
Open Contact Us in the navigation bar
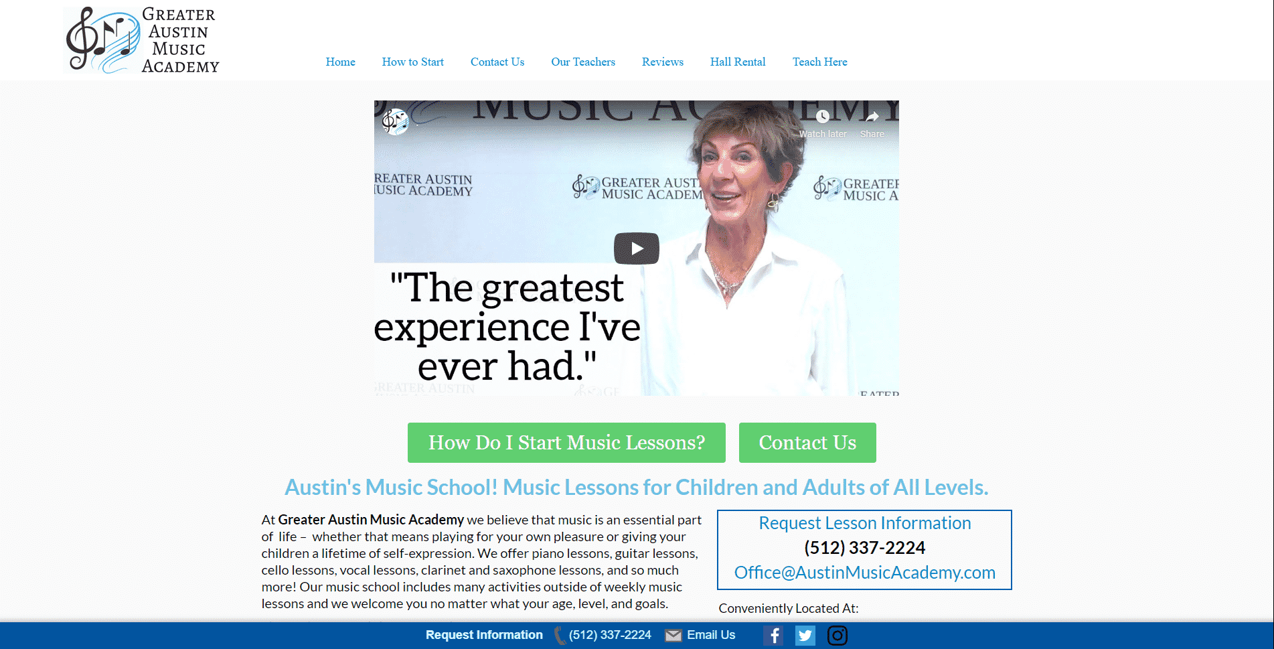[x=497, y=62]
